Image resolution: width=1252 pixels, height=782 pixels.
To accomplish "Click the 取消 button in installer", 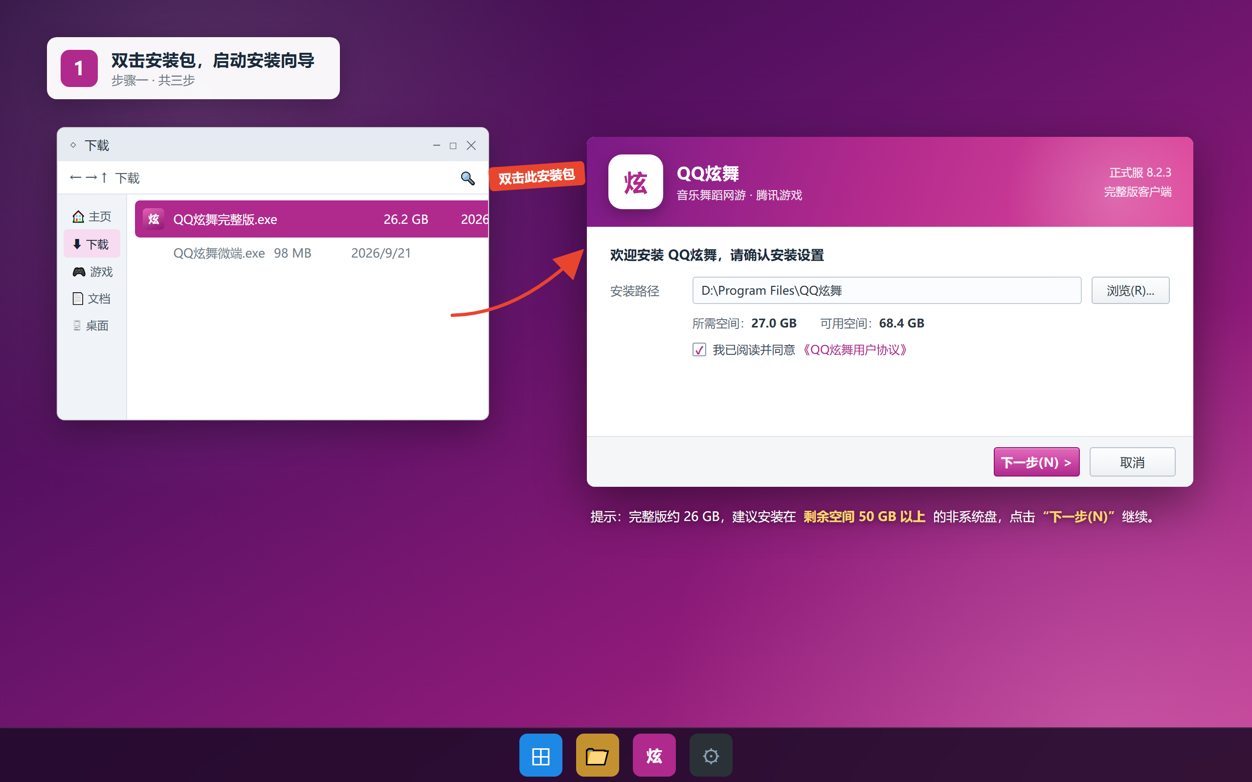I will coord(1132,462).
